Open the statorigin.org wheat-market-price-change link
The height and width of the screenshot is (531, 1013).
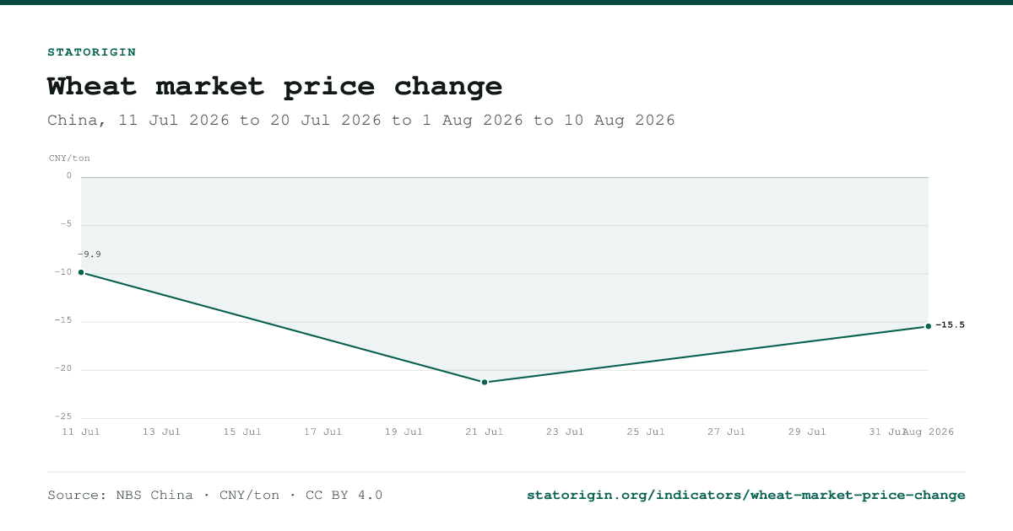[x=745, y=495]
